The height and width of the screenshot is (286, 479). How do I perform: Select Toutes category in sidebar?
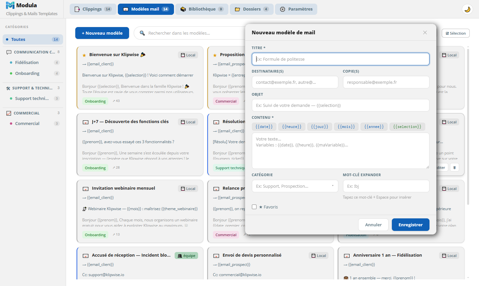[x=33, y=39]
